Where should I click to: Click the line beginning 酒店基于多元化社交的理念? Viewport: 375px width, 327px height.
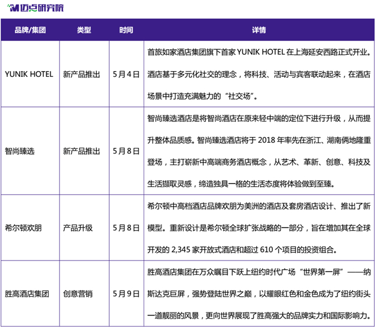point(259,75)
